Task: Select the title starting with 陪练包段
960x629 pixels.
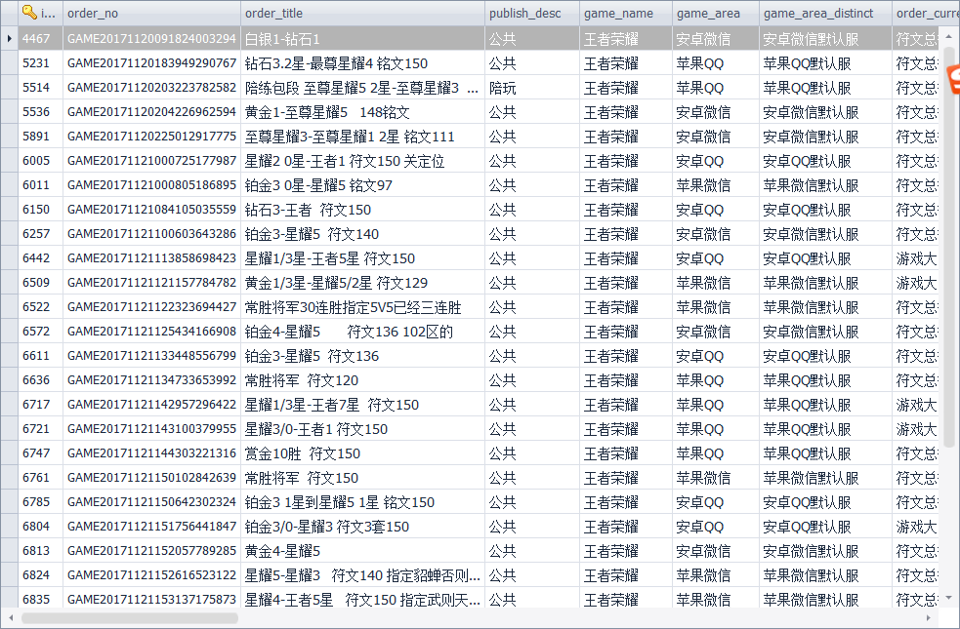Action: point(362,88)
